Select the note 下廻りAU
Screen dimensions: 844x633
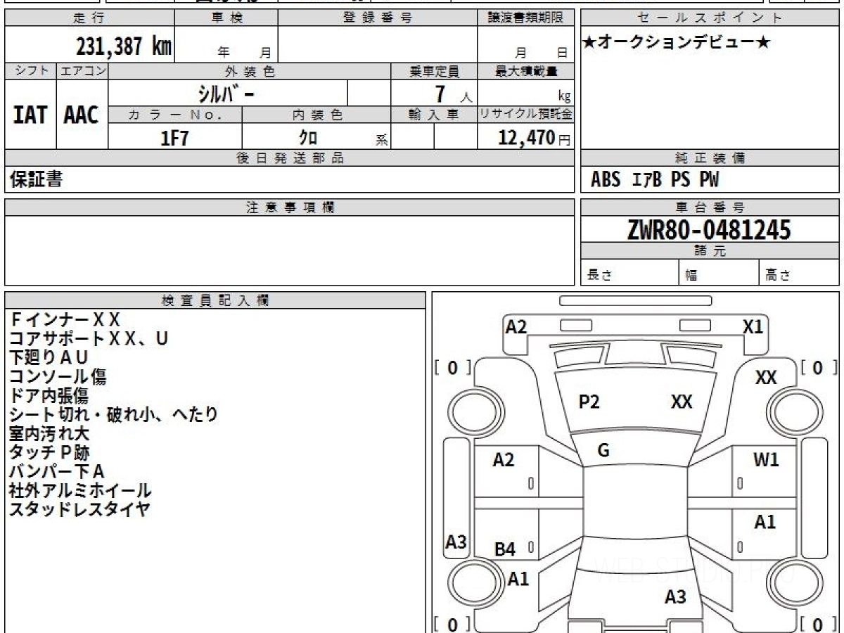pyautogui.click(x=49, y=358)
